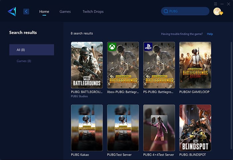Open the user avatar profile icon
Image resolution: width=233 pixels, height=160 pixels.
(218, 11)
